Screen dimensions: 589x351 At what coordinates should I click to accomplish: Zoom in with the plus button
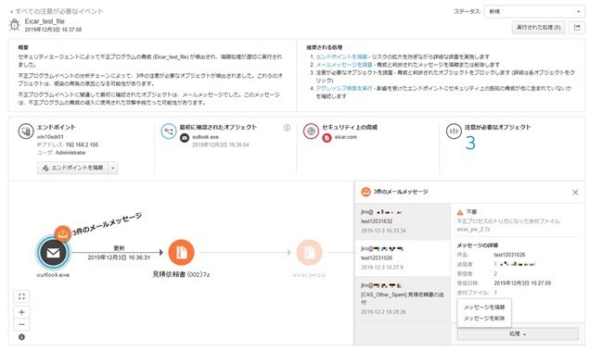(x=21, y=312)
